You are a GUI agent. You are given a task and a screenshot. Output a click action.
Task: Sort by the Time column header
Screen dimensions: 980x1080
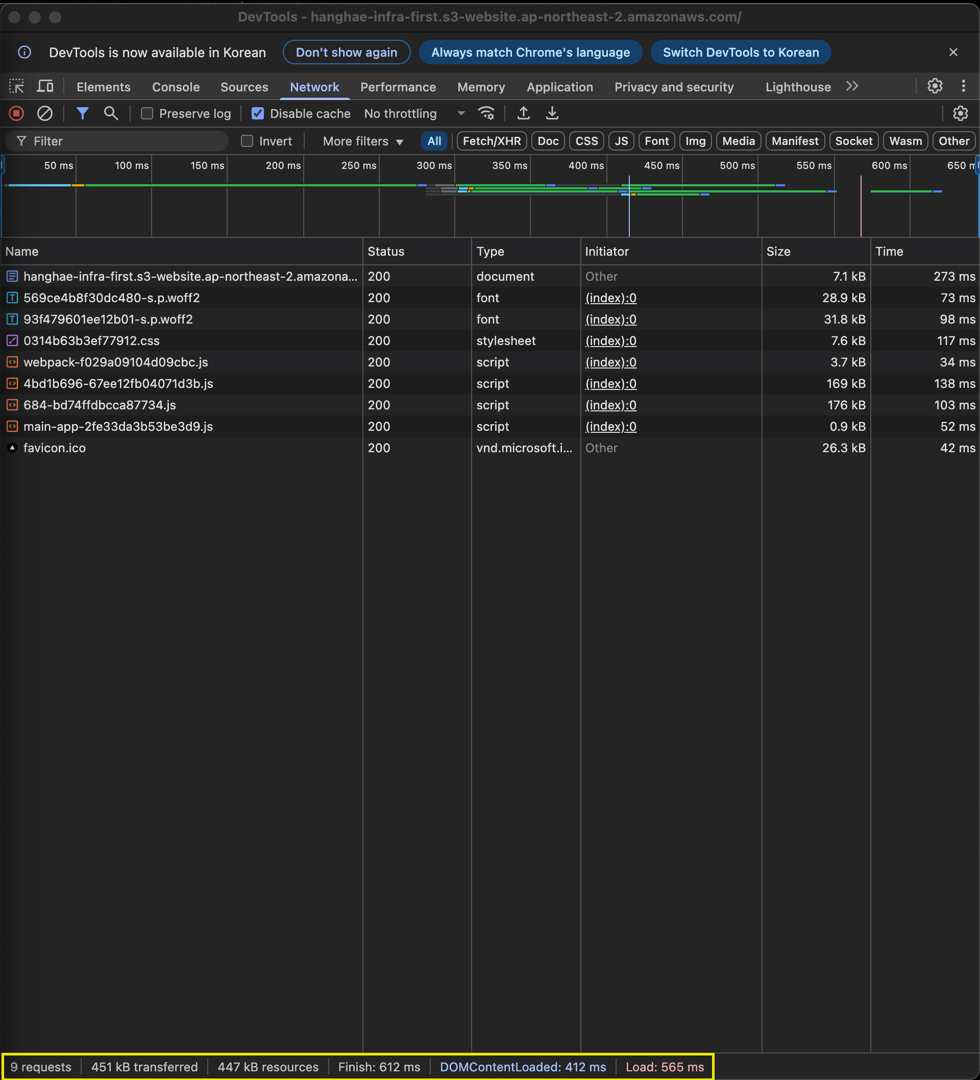click(925, 251)
